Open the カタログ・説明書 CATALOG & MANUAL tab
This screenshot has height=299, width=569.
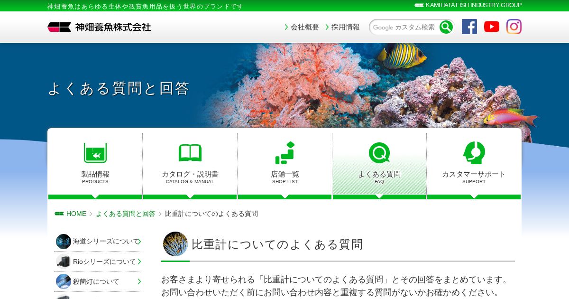click(x=190, y=166)
